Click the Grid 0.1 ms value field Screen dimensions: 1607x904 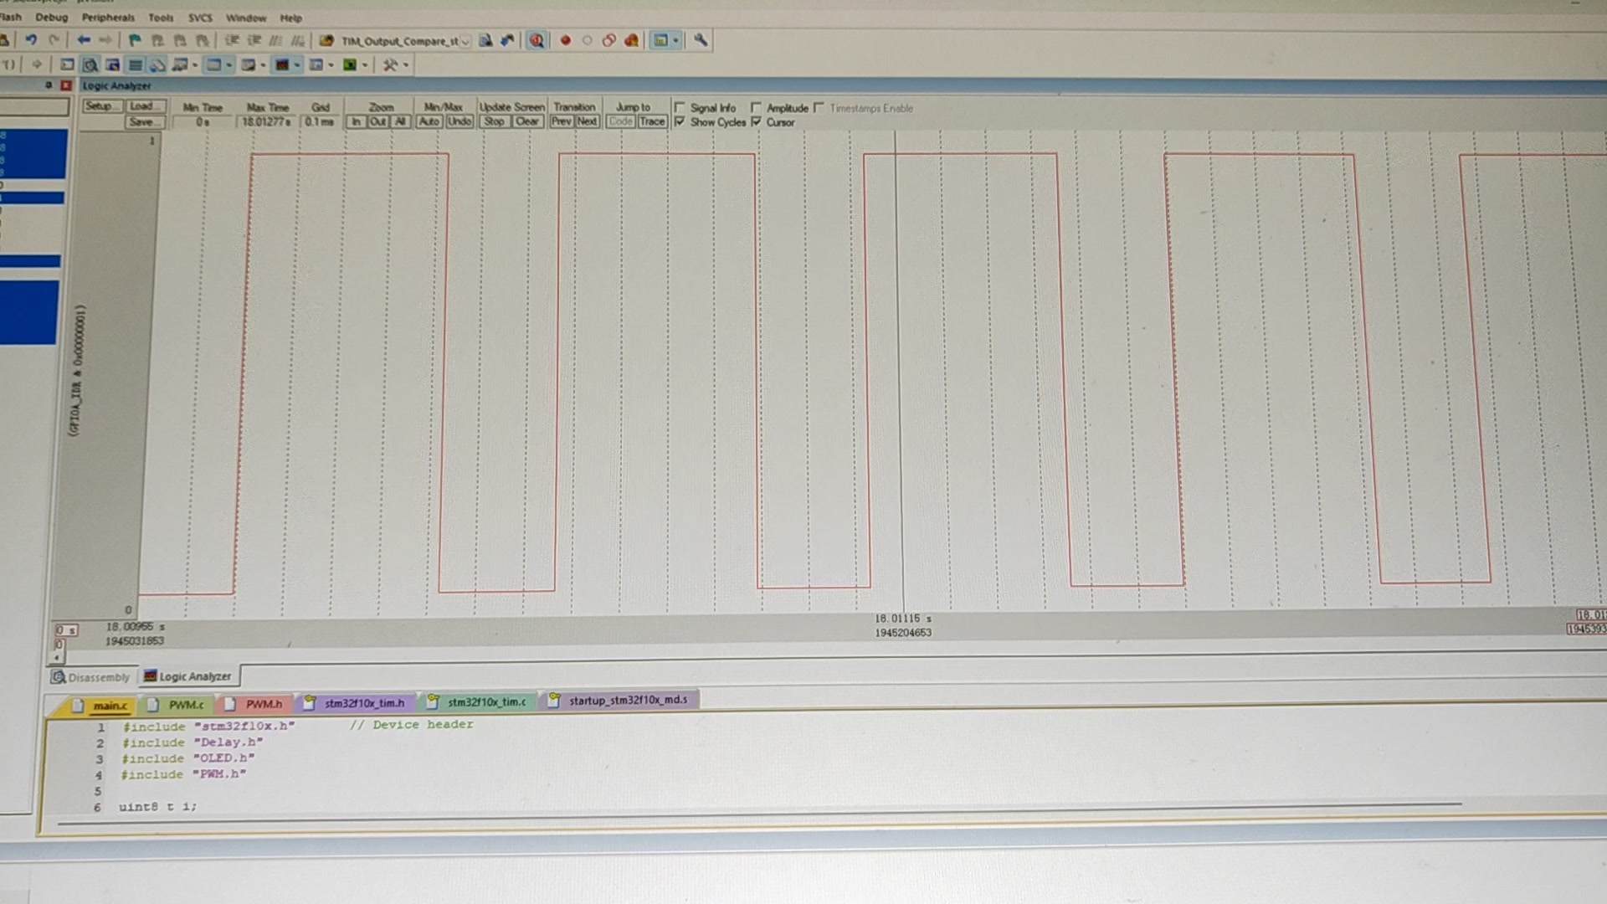[319, 122]
